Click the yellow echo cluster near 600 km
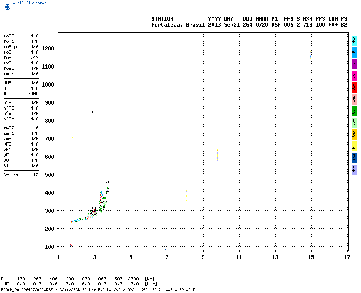 pyautogui.click(x=217, y=155)
